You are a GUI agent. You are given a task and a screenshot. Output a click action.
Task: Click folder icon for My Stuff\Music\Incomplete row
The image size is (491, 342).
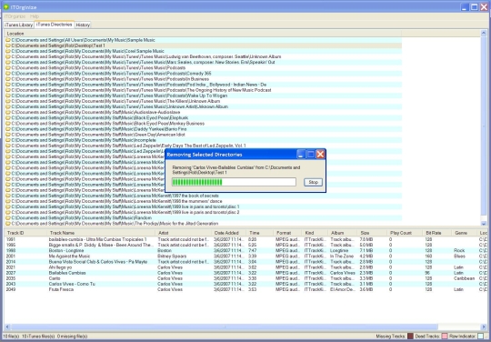pos(8,140)
